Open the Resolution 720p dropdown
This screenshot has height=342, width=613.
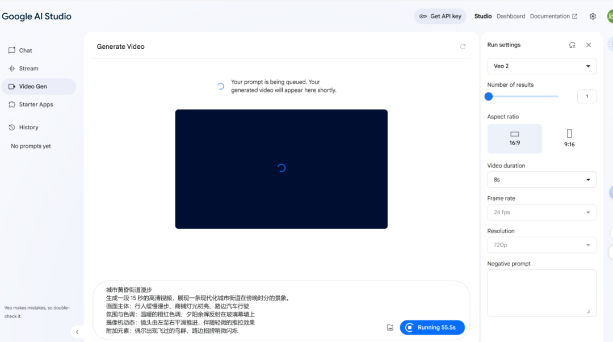542,245
